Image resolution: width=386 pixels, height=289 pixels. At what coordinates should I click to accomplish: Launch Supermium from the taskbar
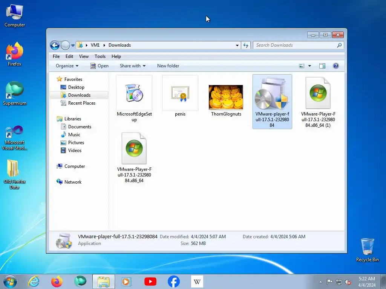point(80,281)
